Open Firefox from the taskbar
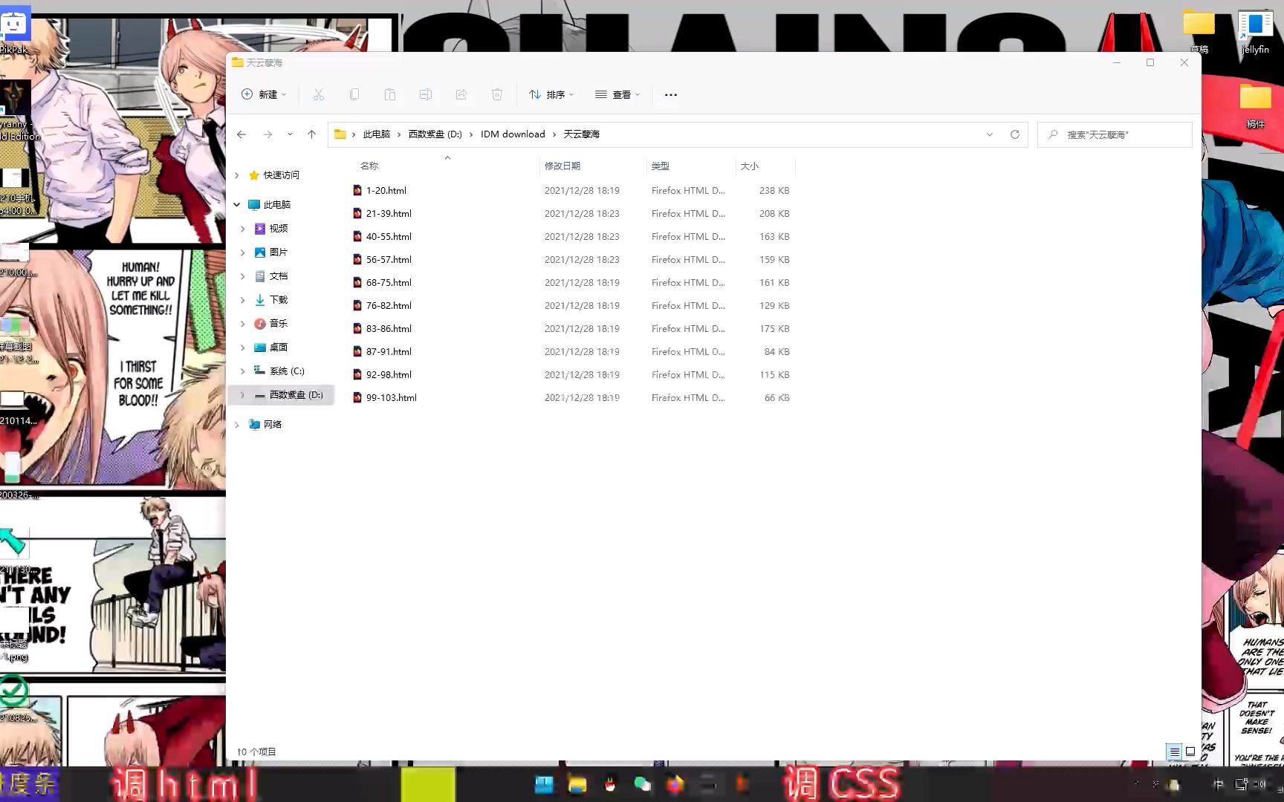Viewport: 1284px width, 802px height. point(675,784)
